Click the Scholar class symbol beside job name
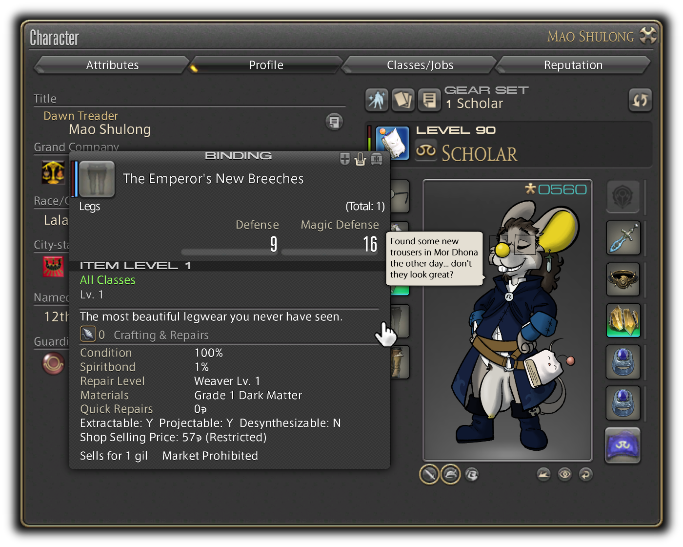The image size is (683, 547). (x=426, y=150)
